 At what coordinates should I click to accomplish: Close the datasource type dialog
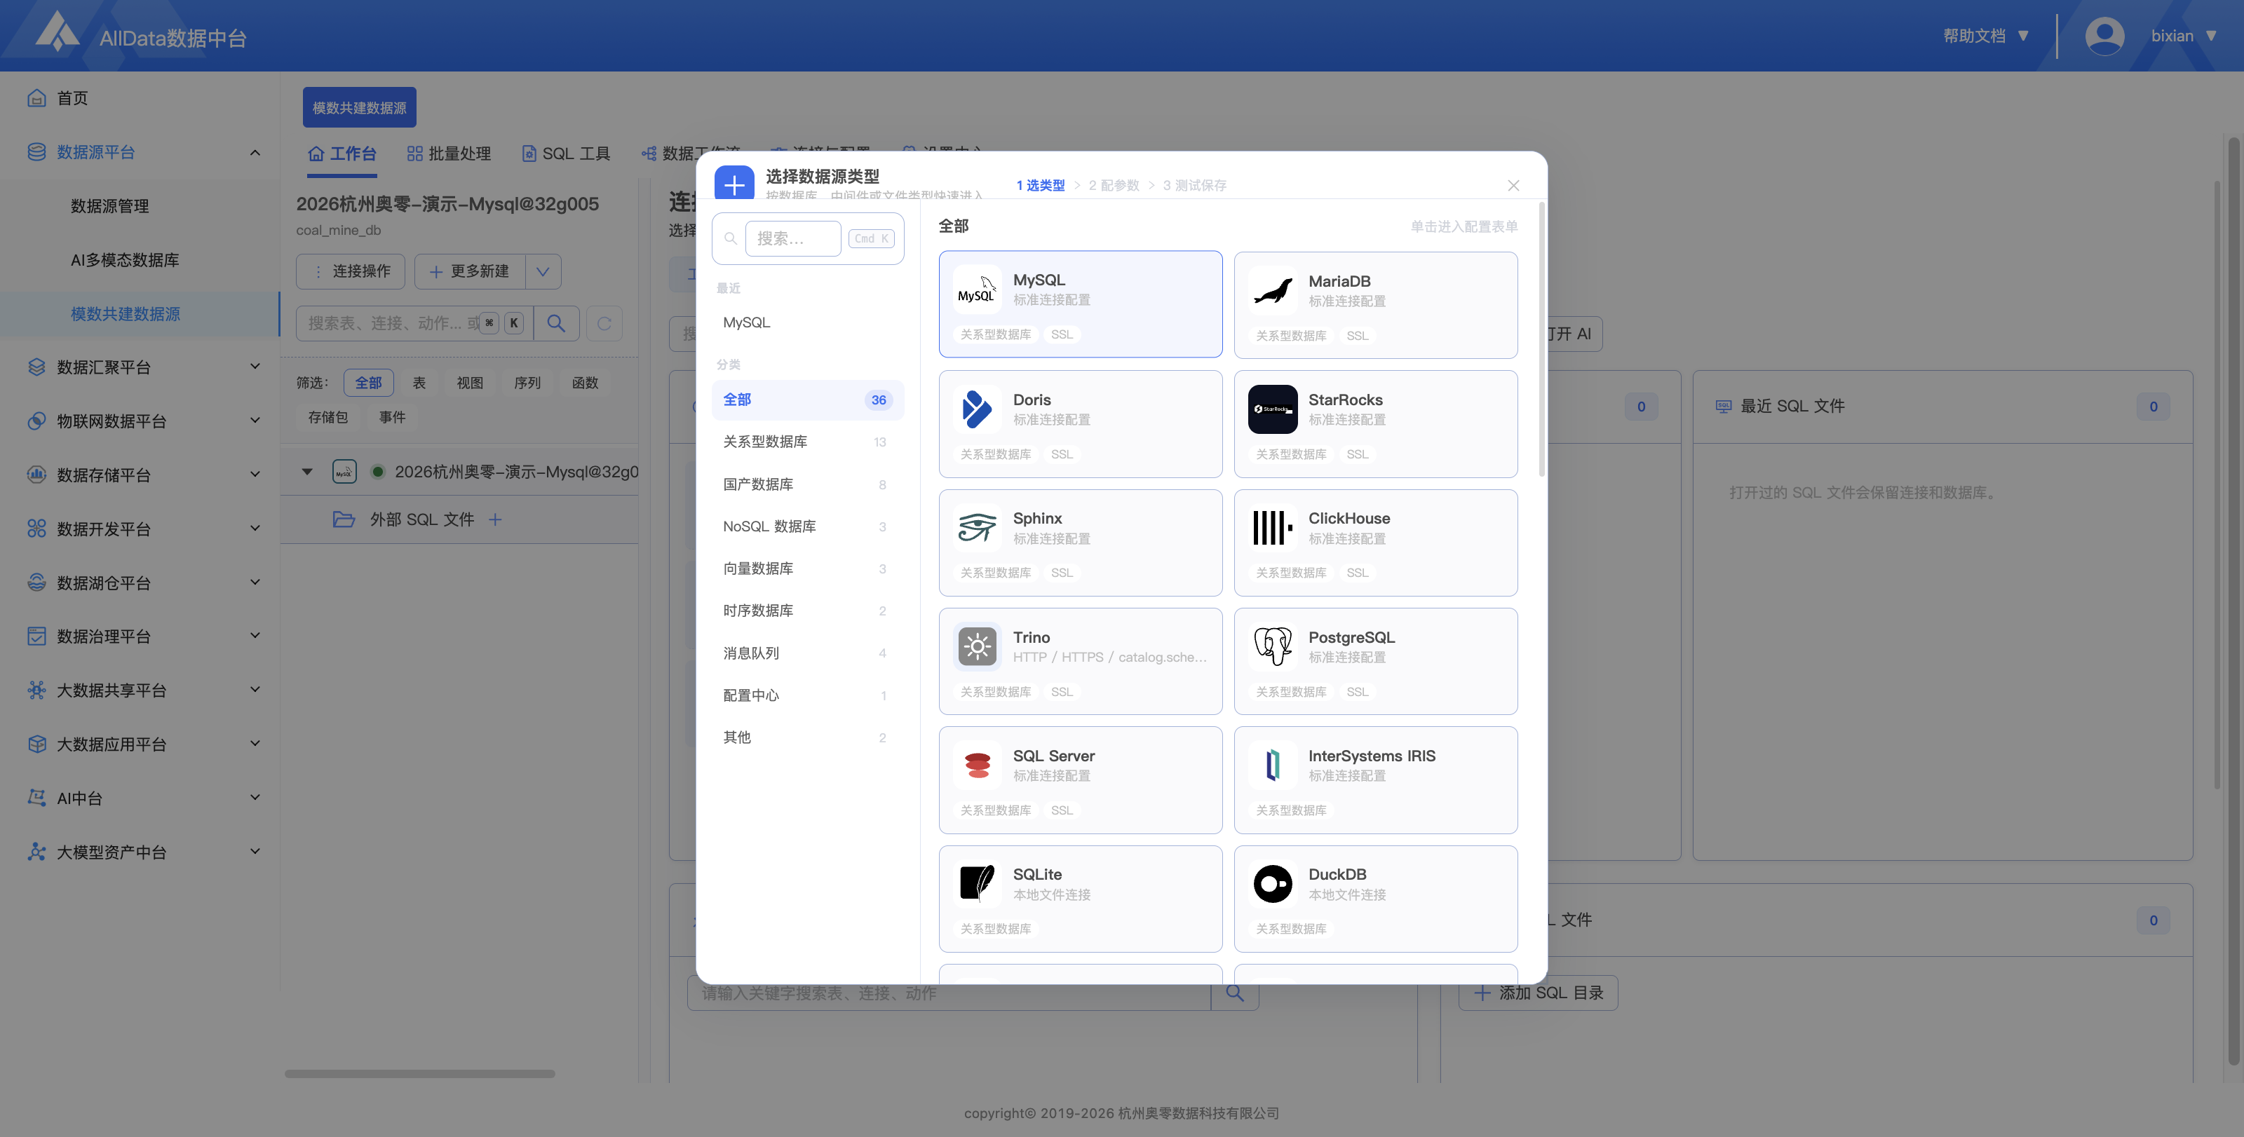pos(1513,186)
